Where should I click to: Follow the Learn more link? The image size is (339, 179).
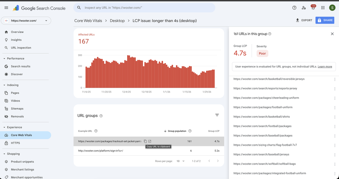coord(325,66)
